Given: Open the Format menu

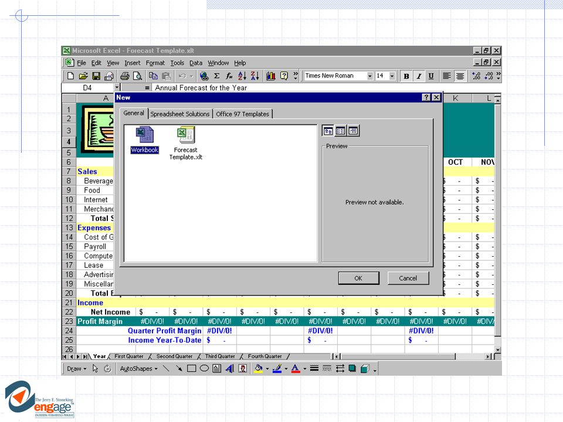Looking at the screenshot, I should coord(155,63).
